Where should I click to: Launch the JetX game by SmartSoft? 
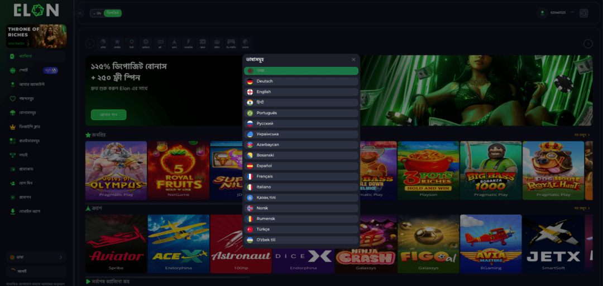point(553,244)
